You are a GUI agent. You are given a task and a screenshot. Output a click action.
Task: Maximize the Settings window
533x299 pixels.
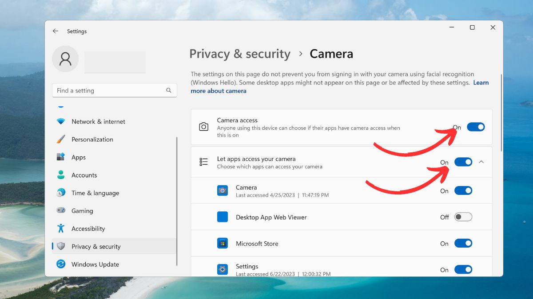coord(472,27)
